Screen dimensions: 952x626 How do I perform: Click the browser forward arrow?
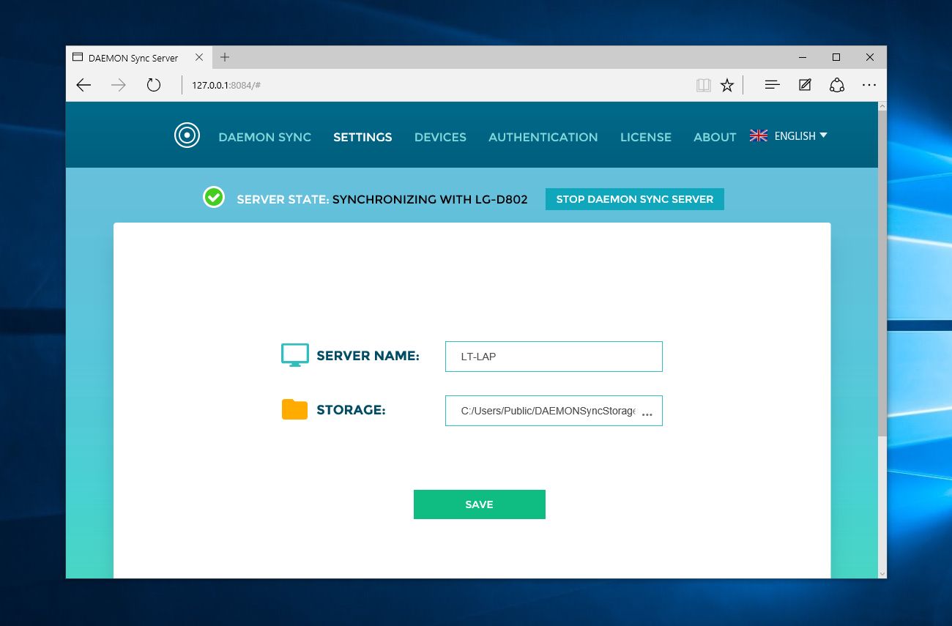118,85
